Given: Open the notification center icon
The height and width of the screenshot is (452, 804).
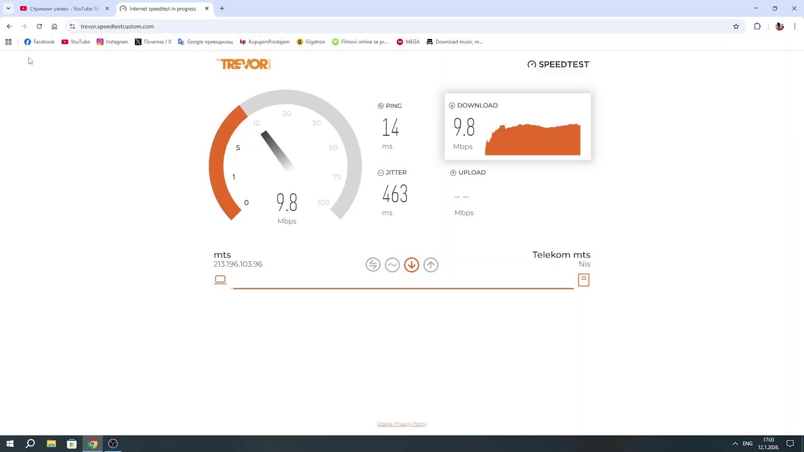Looking at the screenshot, I should click(x=790, y=444).
